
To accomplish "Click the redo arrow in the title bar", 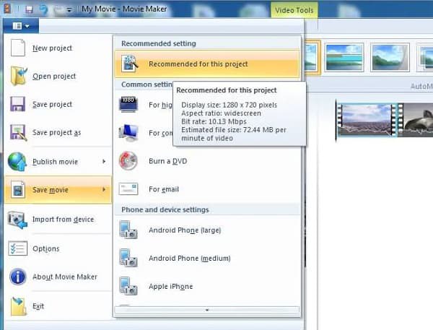I will 58,10.
